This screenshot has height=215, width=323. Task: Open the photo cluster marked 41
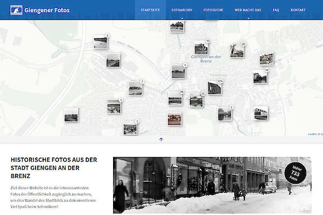click(x=175, y=98)
